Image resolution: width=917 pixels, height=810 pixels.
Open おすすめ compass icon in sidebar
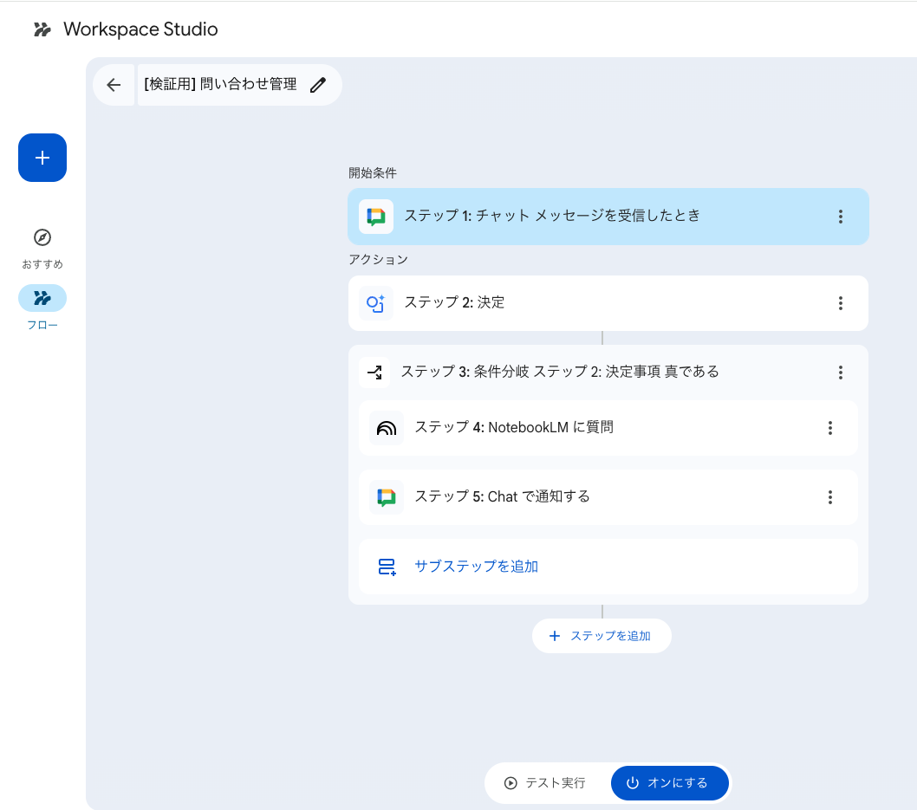[x=42, y=237]
